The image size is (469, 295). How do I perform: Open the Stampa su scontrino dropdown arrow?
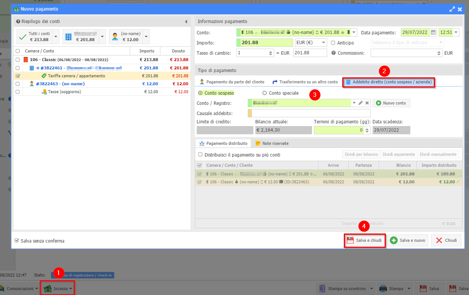coord(372,289)
